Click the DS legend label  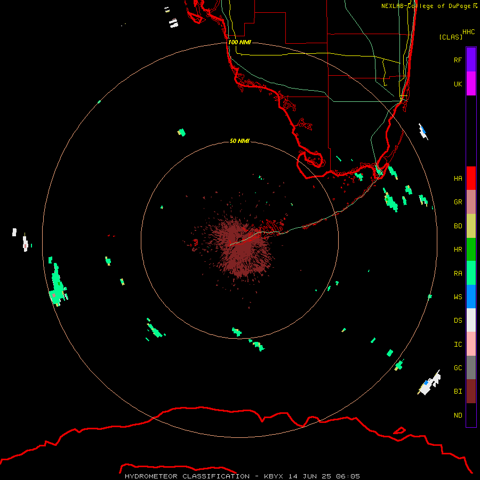(x=458, y=321)
